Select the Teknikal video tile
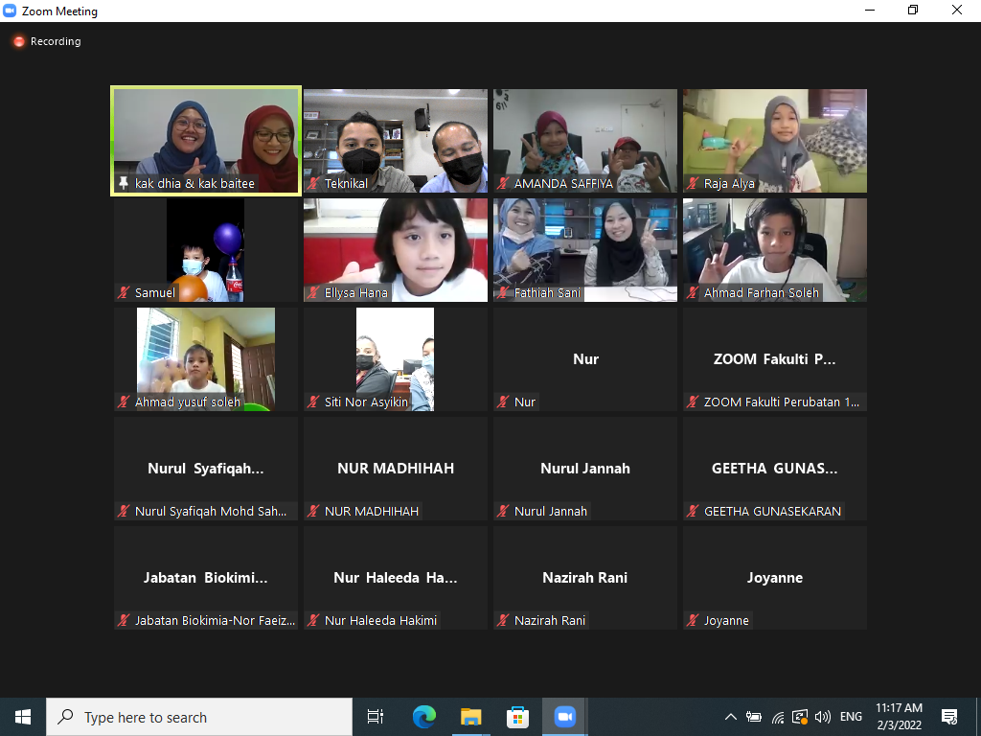This screenshot has height=736, width=981. [396, 140]
